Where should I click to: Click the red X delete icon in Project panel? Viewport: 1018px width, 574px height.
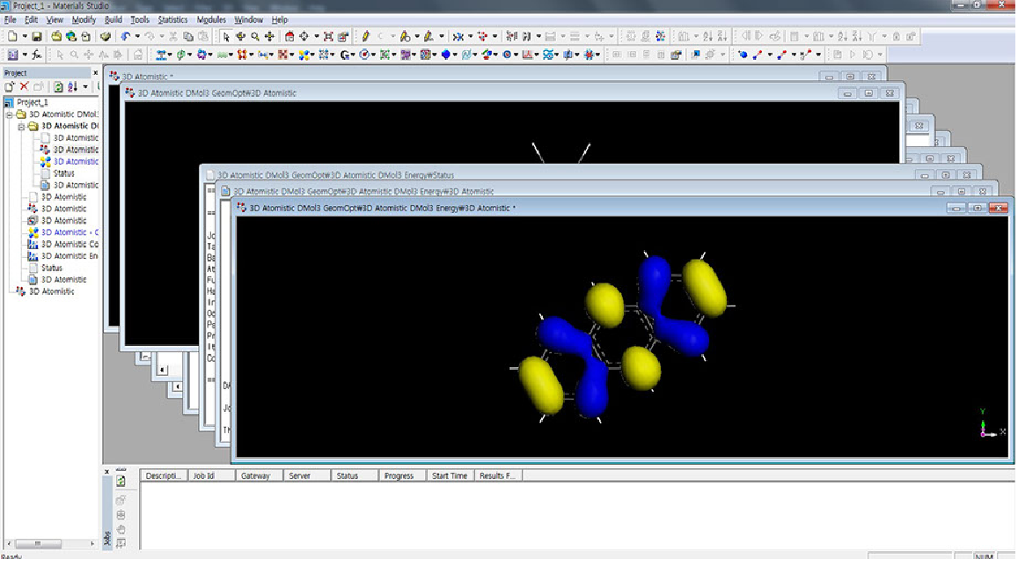coord(24,86)
